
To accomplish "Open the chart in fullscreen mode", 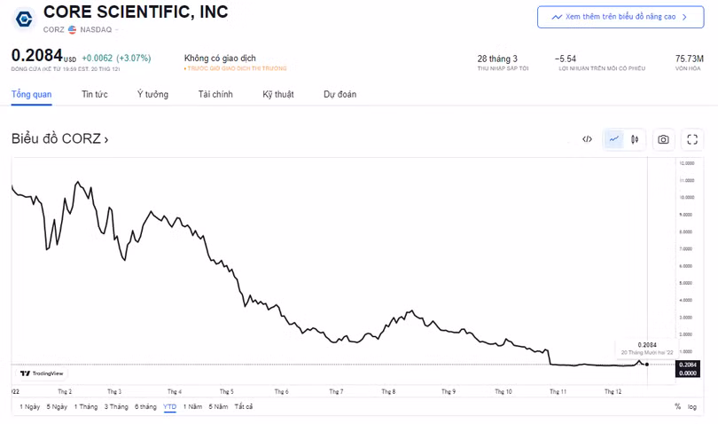I will pyautogui.click(x=692, y=139).
